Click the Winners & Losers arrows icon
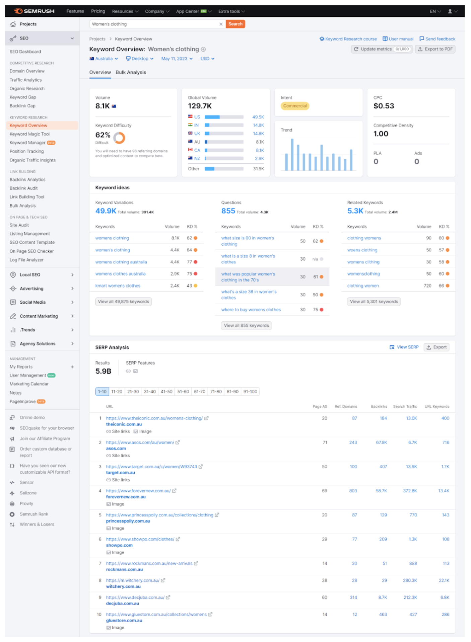This screenshot has height=642, width=471. (12, 525)
